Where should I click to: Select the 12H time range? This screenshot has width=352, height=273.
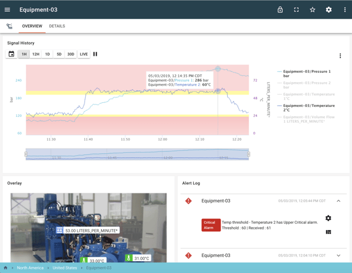(x=36, y=54)
